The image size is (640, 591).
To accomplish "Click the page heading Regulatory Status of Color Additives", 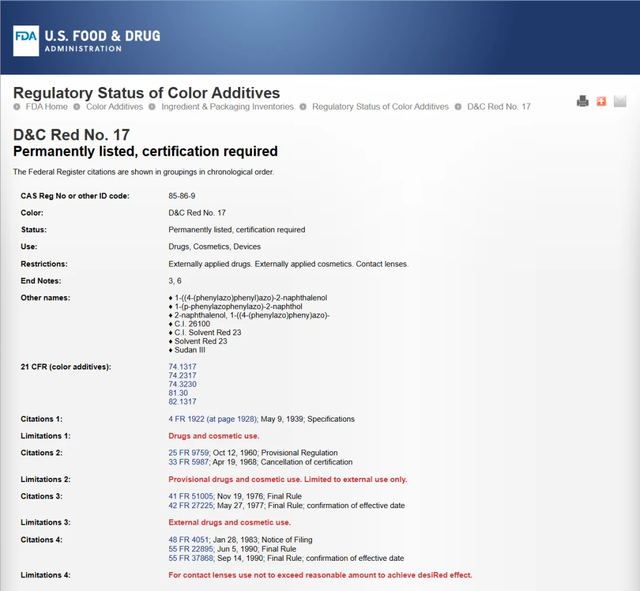I will 146,92.
